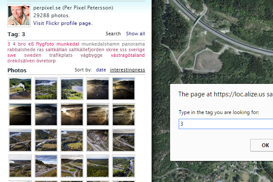Open the green meadow river bend thumbnail

click(72, 140)
